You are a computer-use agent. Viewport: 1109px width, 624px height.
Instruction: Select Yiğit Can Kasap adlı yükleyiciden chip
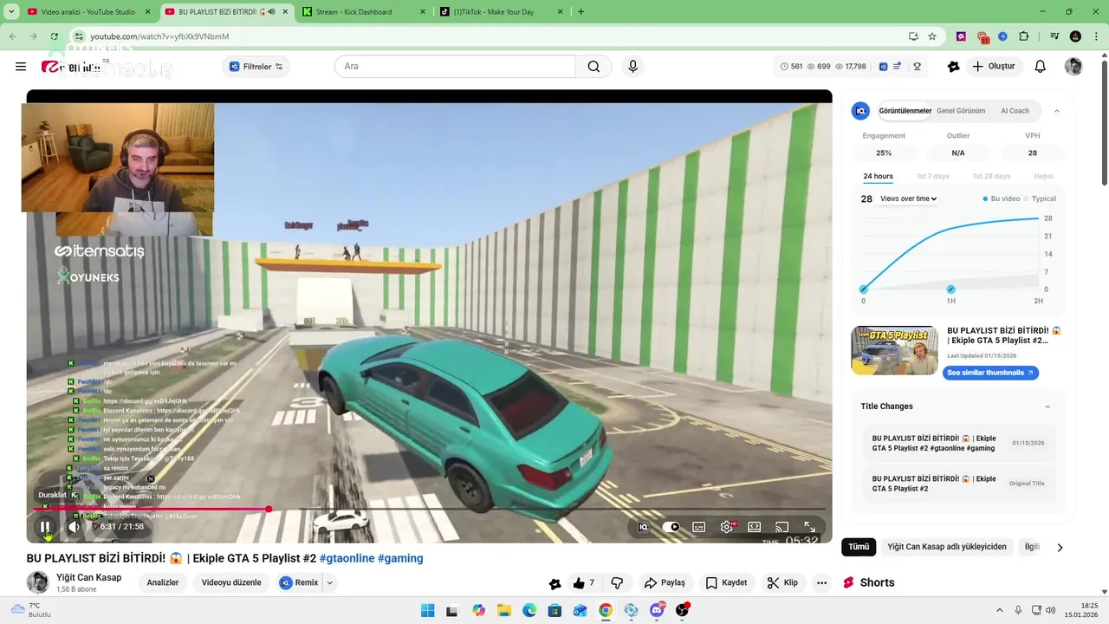pyautogui.click(x=947, y=547)
